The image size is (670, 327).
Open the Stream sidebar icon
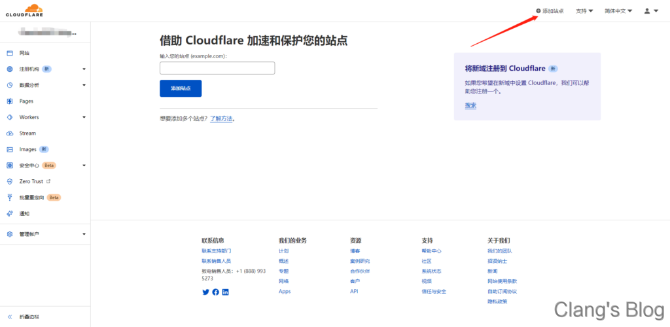click(10, 133)
